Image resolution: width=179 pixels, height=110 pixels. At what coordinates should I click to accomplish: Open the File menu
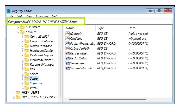point(11,16)
